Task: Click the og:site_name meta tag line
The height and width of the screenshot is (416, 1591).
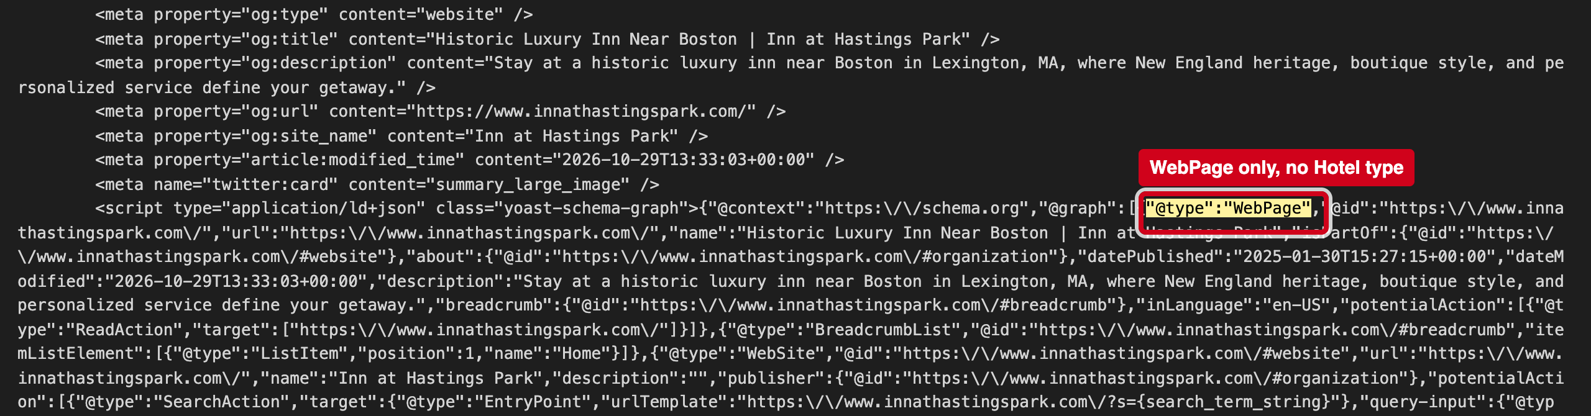Action: coord(401,136)
